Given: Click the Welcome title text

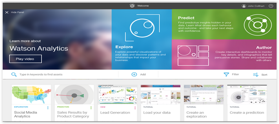Looking at the screenshot, I should pyautogui.click(x=143, y=6).
